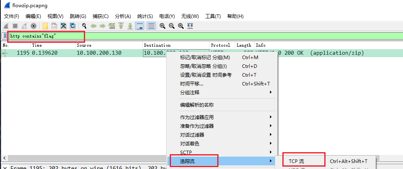Click the zoom in magnifier icon
This screenshot has width=403, height=169.
point(163,26)
